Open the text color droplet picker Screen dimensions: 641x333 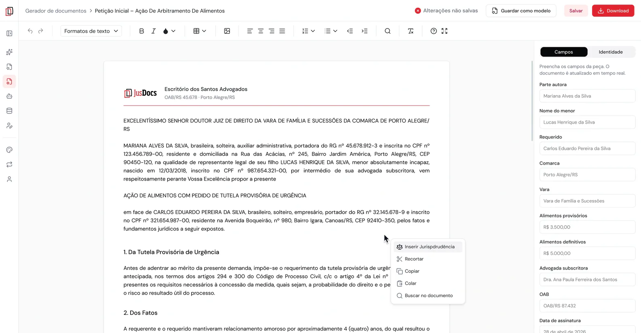pos(169,31)
